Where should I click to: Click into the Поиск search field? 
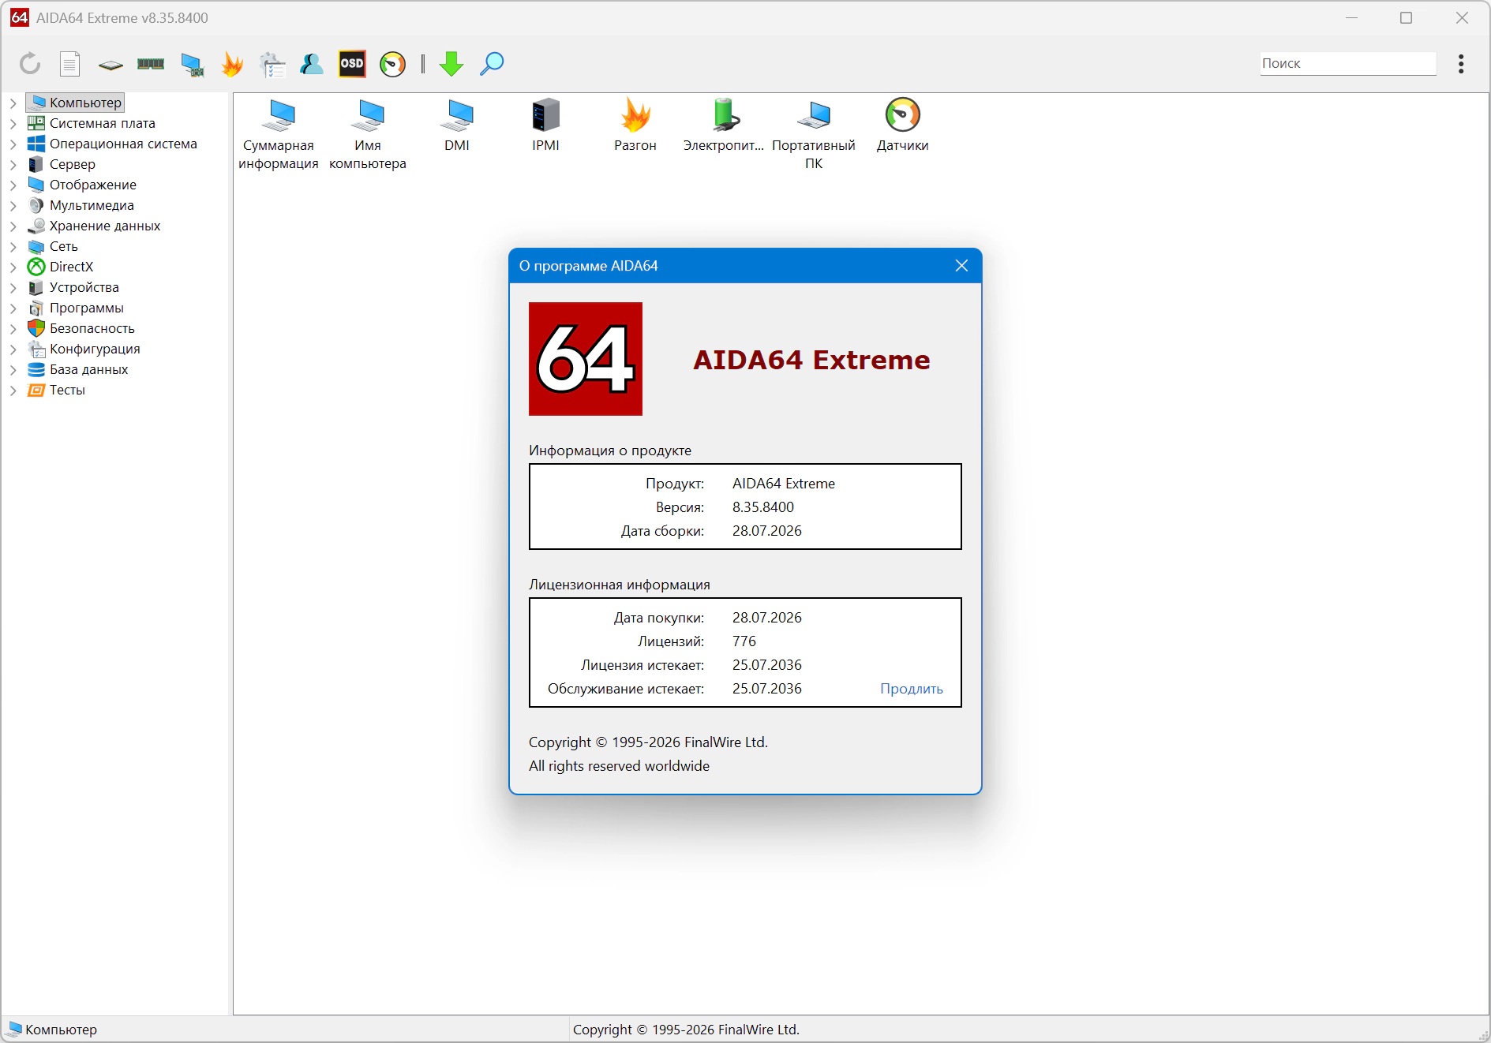click(x=1348, y=64)
